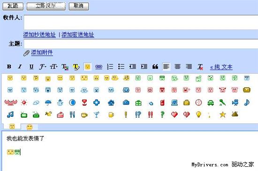
Task: Insert the beer mug emoticon
Action: [x=111, y=115]
